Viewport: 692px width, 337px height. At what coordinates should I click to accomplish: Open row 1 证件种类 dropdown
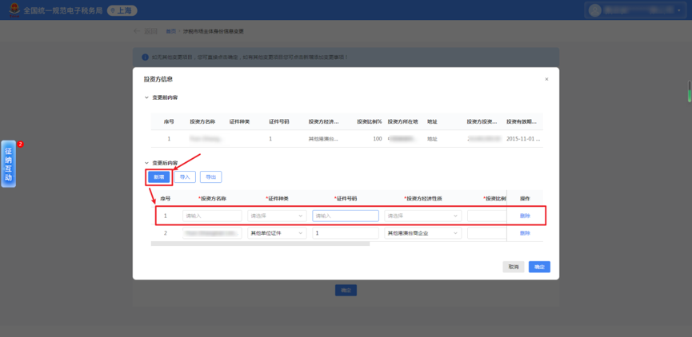(277, 216)
